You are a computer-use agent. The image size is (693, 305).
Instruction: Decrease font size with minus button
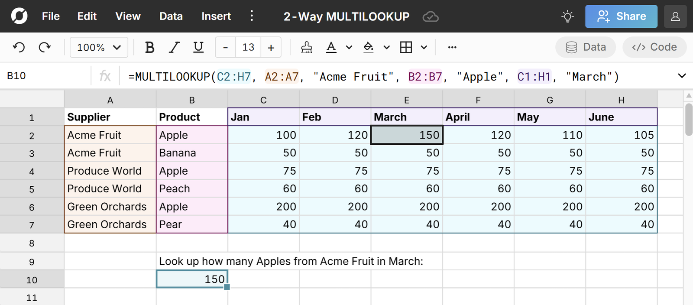pyautogui.click(x=225, y=47)
